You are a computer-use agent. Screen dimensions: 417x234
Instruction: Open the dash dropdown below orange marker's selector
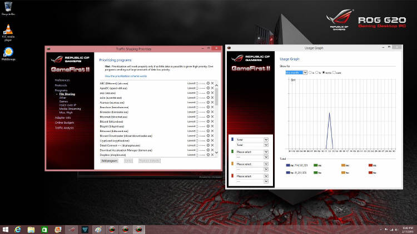click(252, 169)
